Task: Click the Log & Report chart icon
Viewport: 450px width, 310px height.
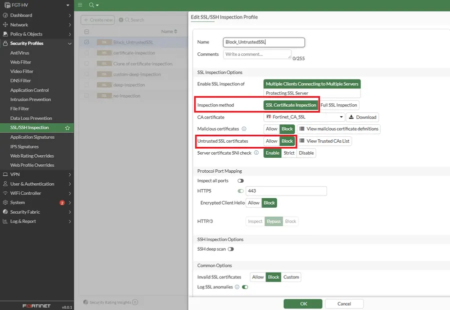Action: click(x=5, y=221)
